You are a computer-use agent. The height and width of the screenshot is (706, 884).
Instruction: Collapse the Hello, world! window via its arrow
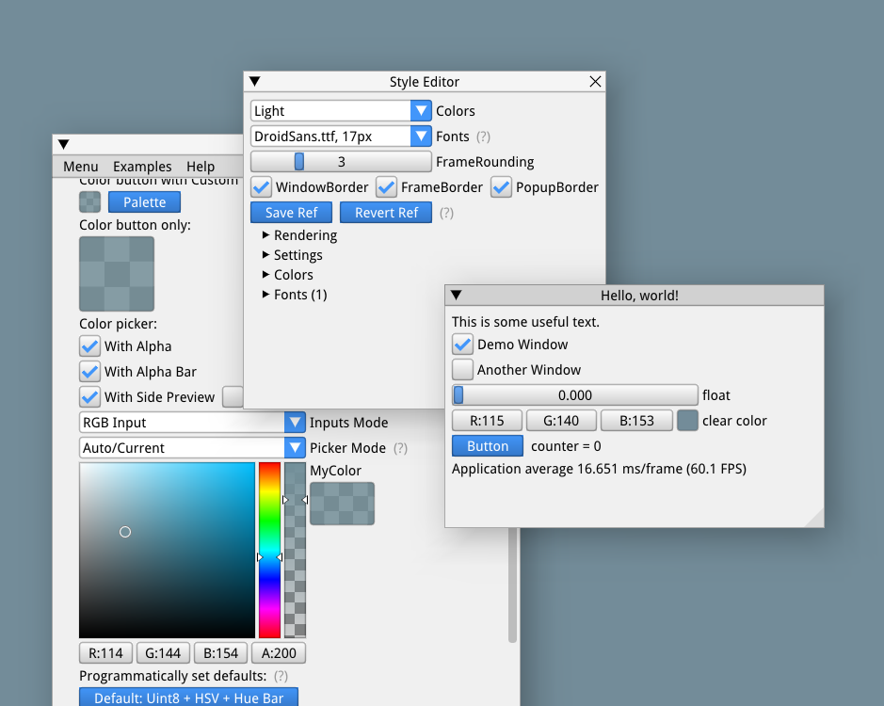(457, 295)
